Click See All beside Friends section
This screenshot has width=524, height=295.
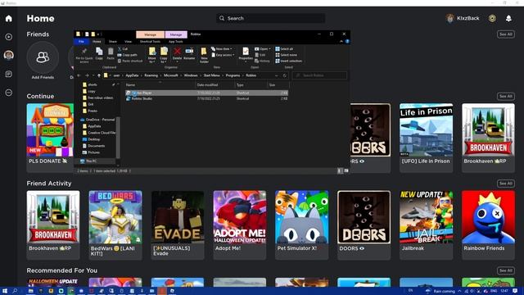(x=506, y=34)
